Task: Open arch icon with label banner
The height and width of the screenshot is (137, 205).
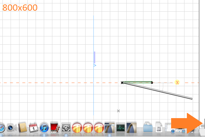Action: pos(110,128)
